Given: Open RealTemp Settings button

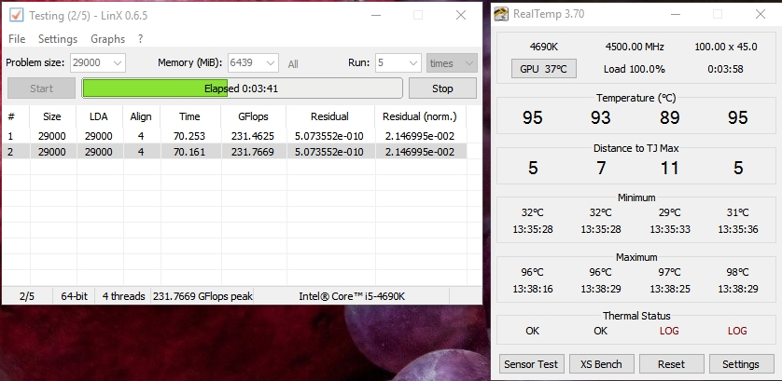Looking at the screenshot, I should click(741, 364).
